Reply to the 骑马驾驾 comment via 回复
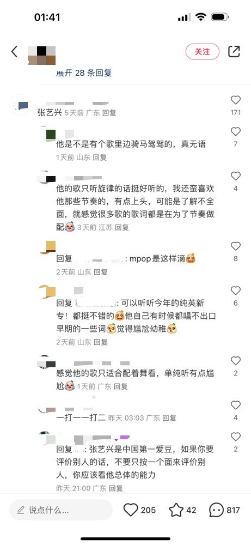 (100, 158)
